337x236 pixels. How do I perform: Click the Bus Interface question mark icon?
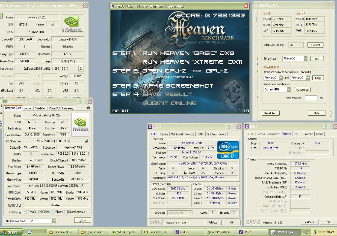(88, 154)
